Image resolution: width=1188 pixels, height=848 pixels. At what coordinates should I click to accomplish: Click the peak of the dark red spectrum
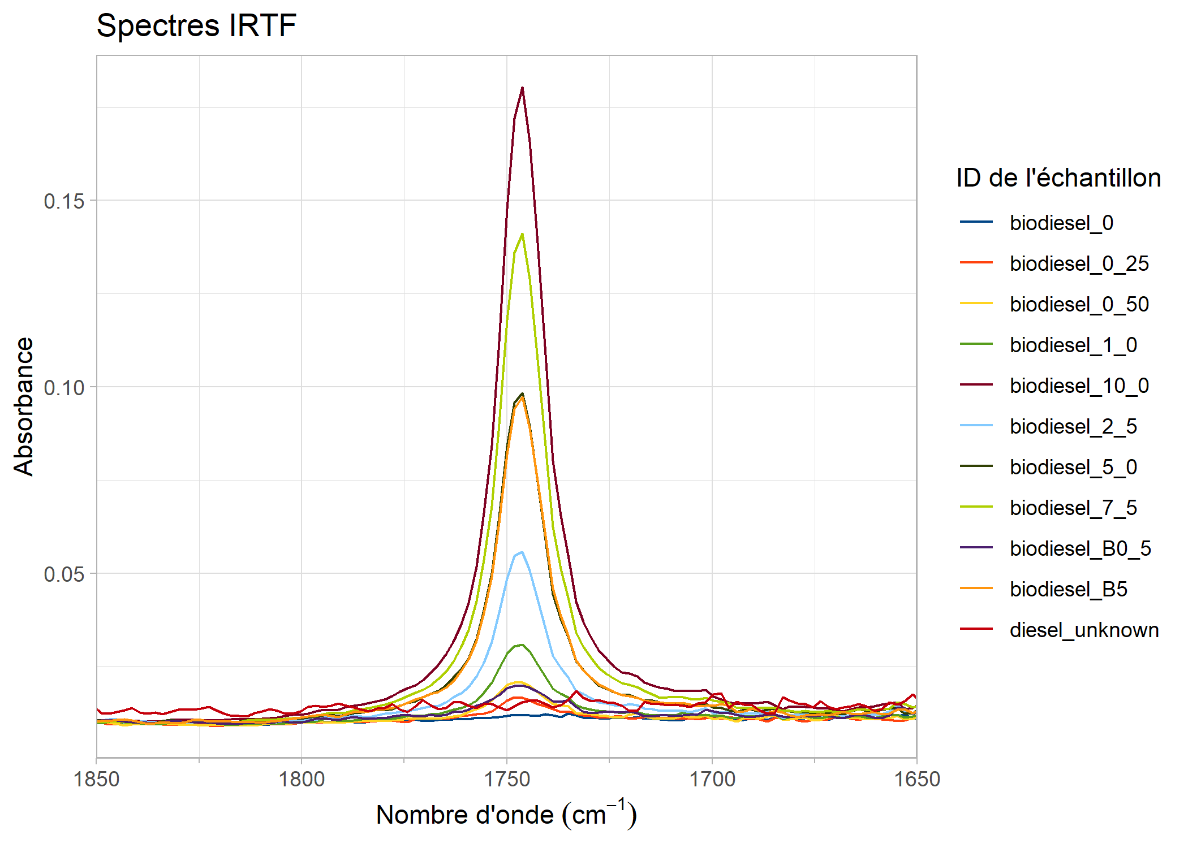coord(522,88)
